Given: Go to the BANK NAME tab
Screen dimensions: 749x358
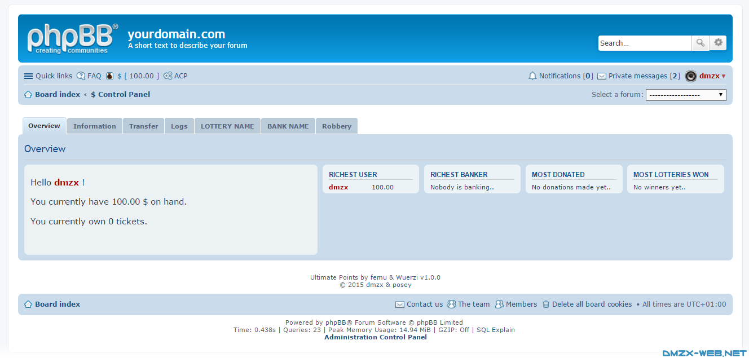Looking at the screenshot, I should (288, 126).
